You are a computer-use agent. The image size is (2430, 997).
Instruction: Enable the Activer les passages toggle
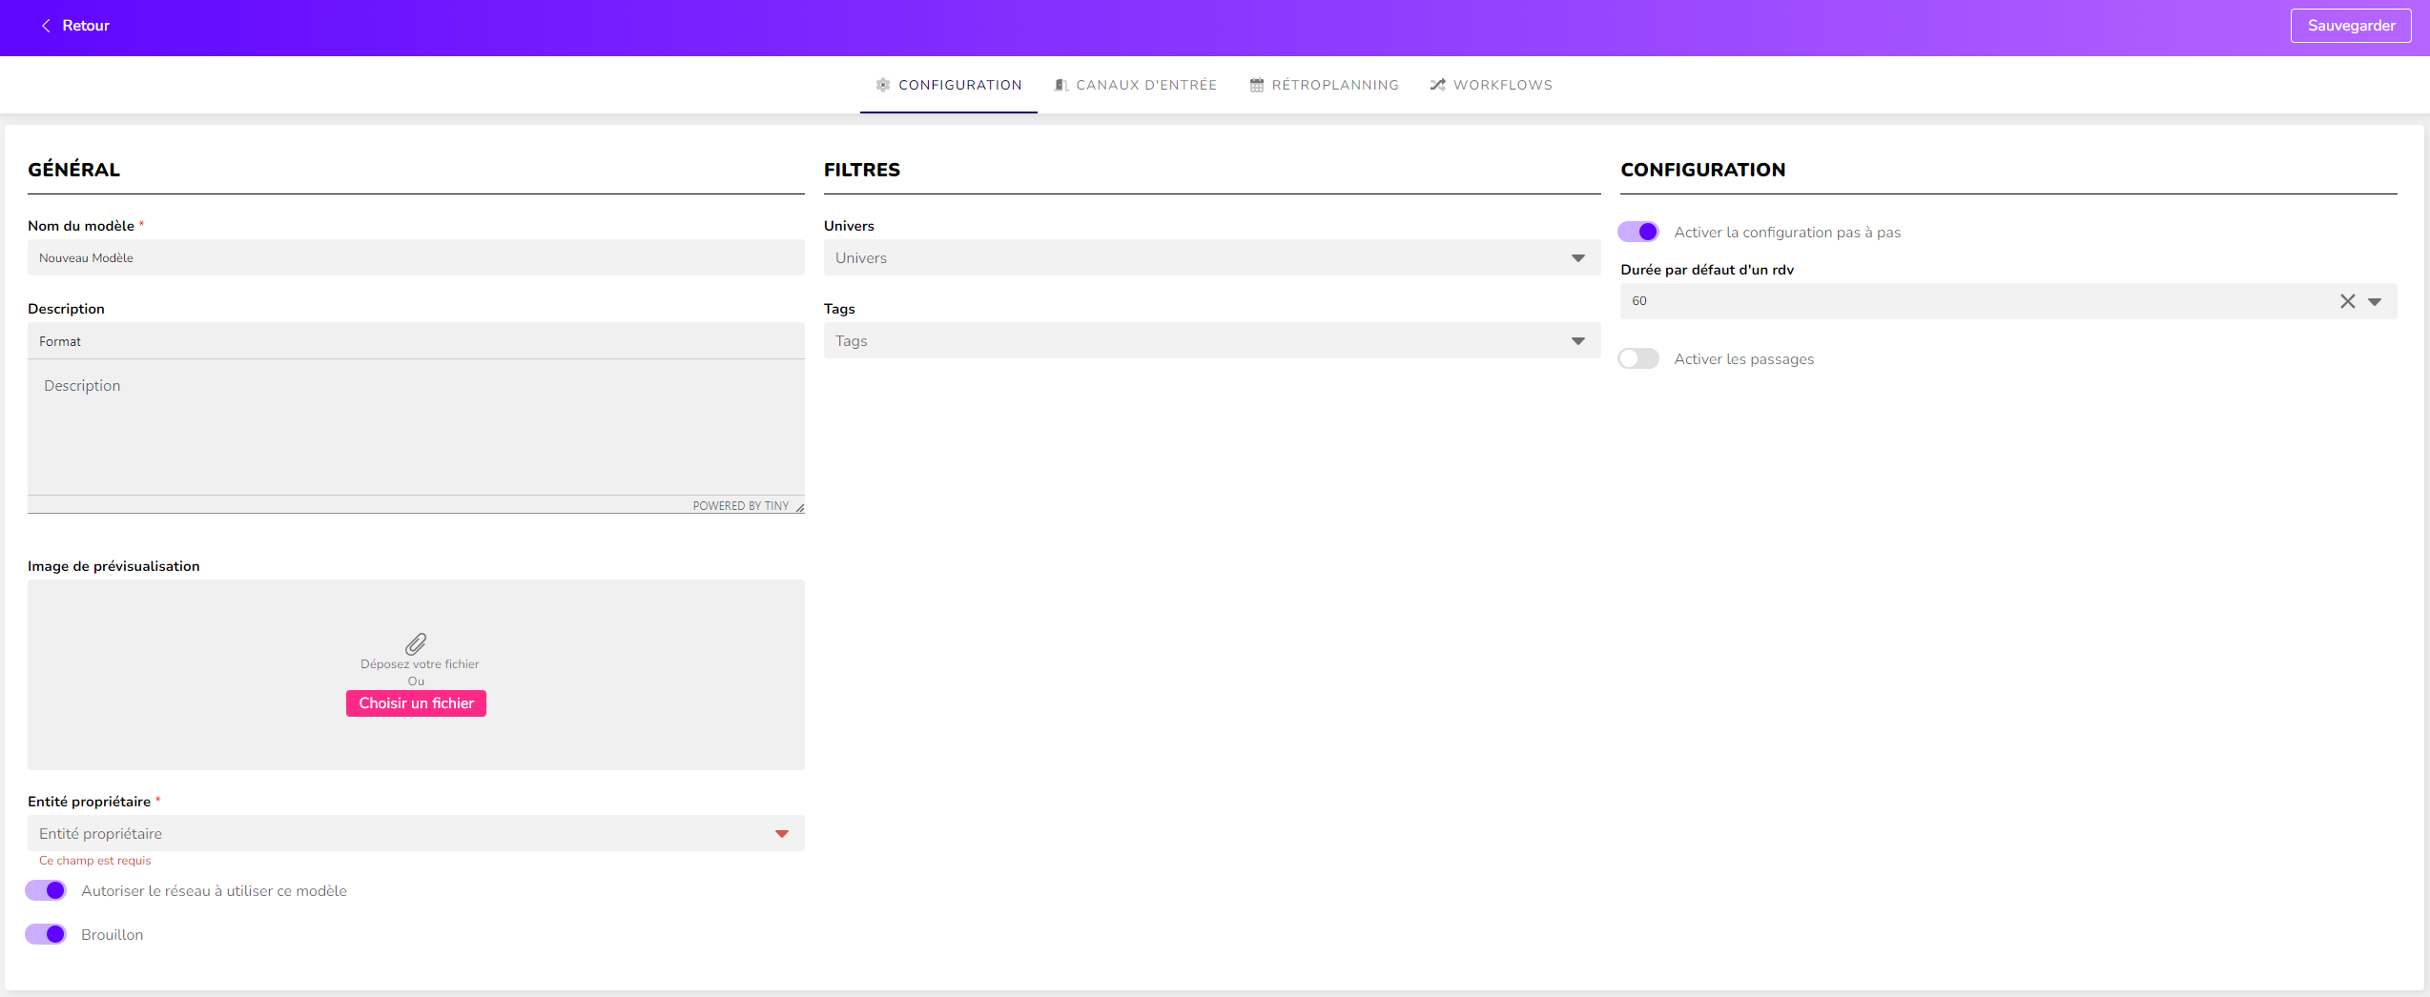point(1637,358)
